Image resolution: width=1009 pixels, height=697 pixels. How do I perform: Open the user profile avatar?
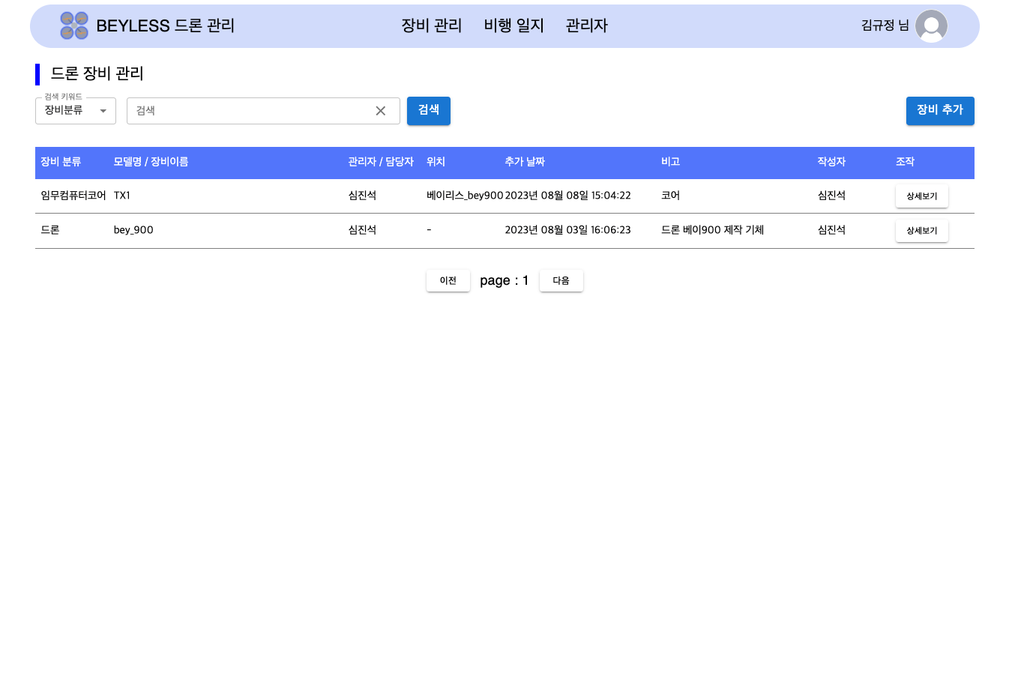pyautogui.click(x=931, y=26)
